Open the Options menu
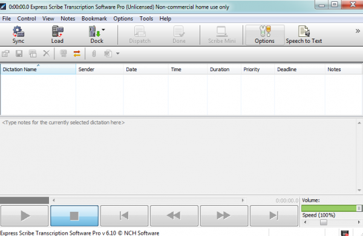 123,19
